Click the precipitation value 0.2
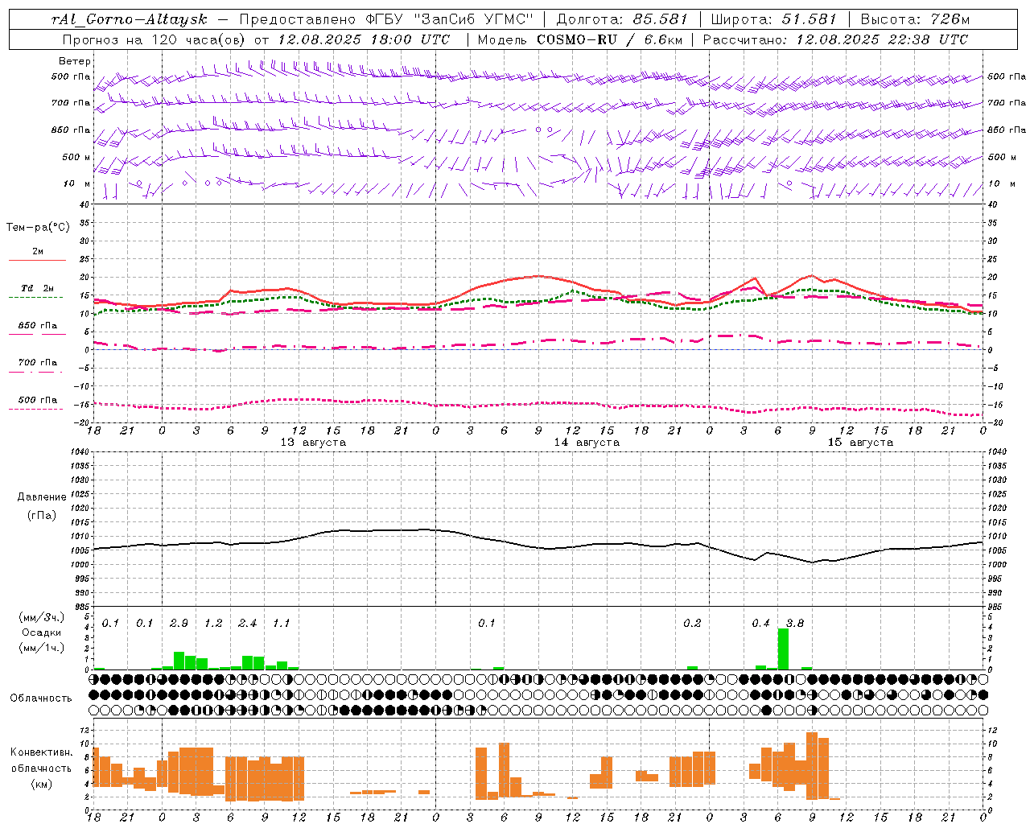The image size is (1030, 824). coord(692,624)
